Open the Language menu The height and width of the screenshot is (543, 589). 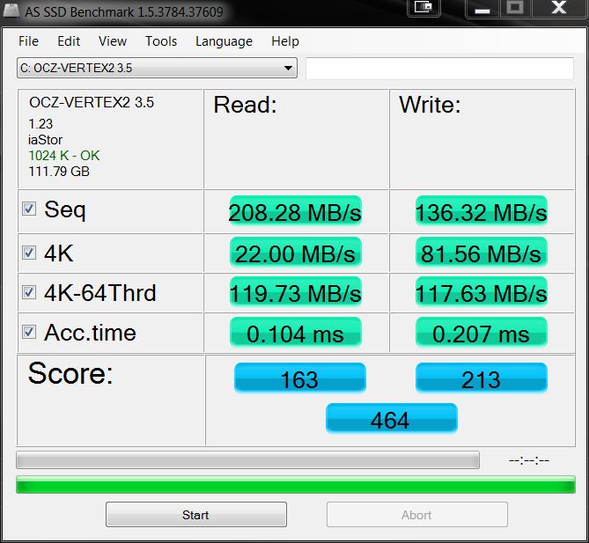pyautogui.click(x=224, y=41)
